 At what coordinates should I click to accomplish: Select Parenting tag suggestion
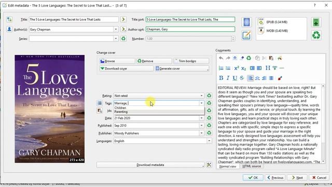159,112
